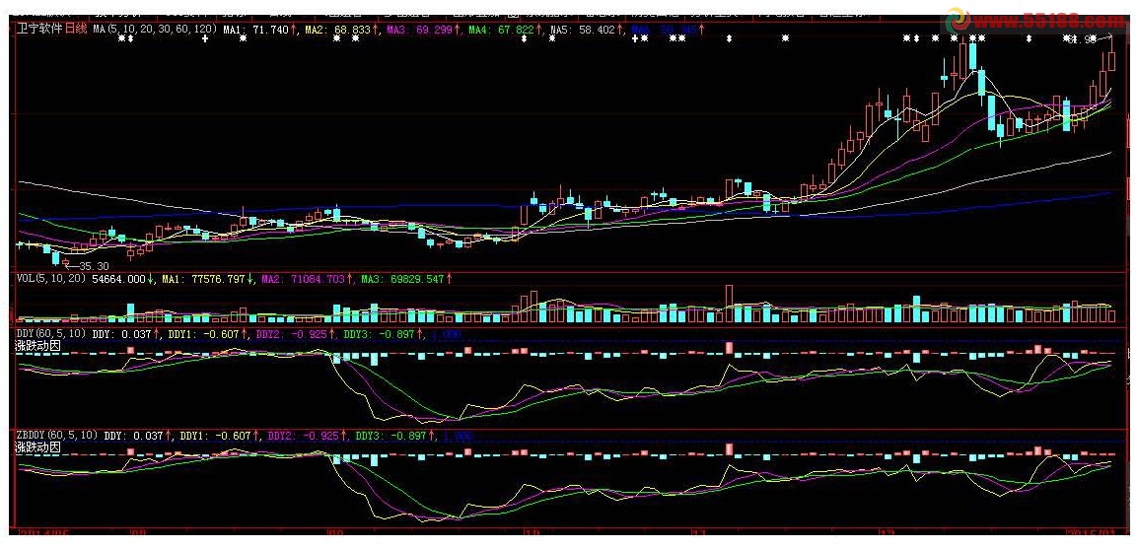
Task: Select the 日线 period label
Action: [x=76, y=31]
